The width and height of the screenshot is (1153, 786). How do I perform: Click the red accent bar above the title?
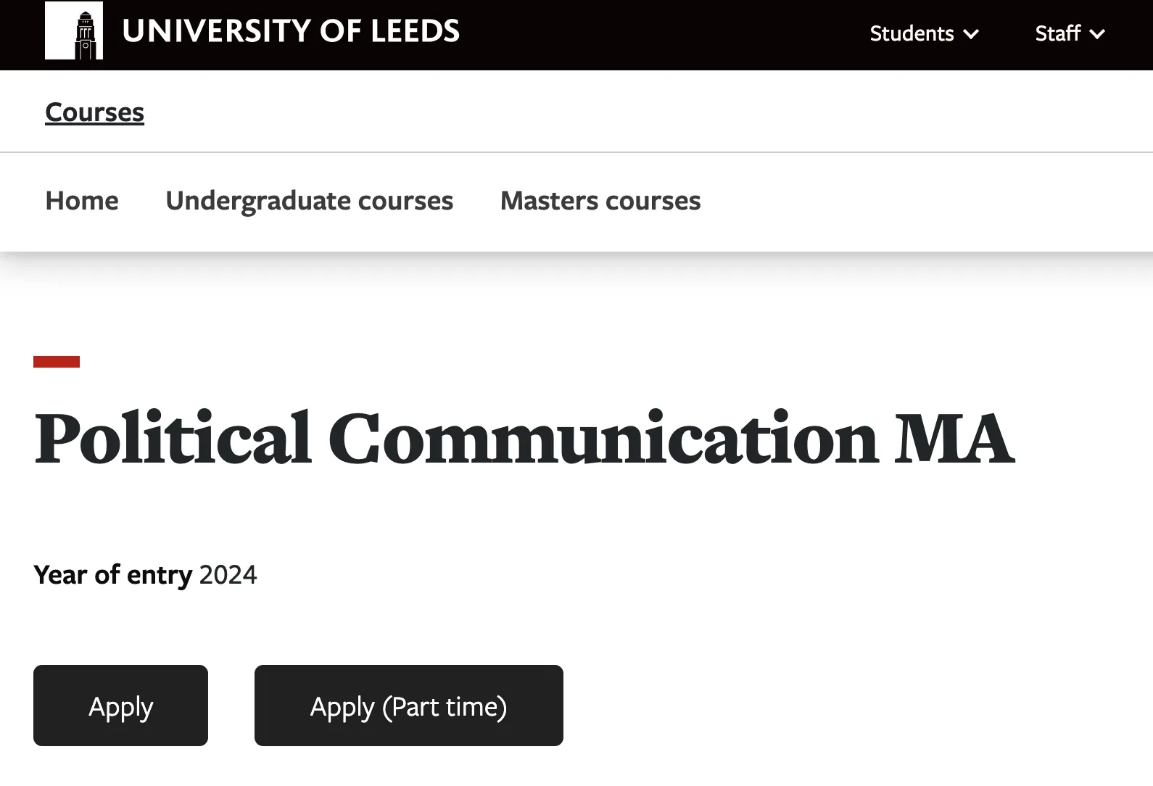(x=57, y=362)
